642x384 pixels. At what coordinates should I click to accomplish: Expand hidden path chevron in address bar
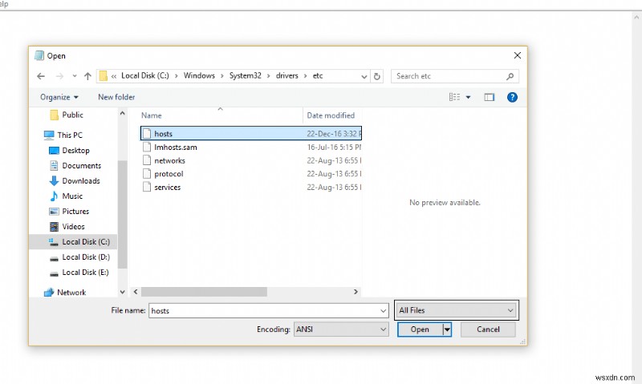[114, 76]
